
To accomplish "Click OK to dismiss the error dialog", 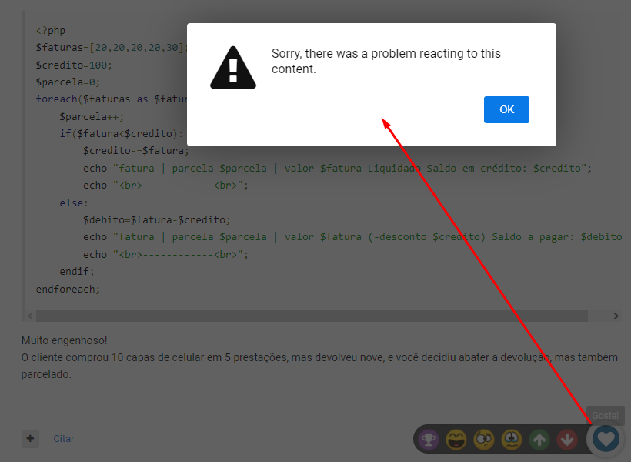I will (506, 109).
